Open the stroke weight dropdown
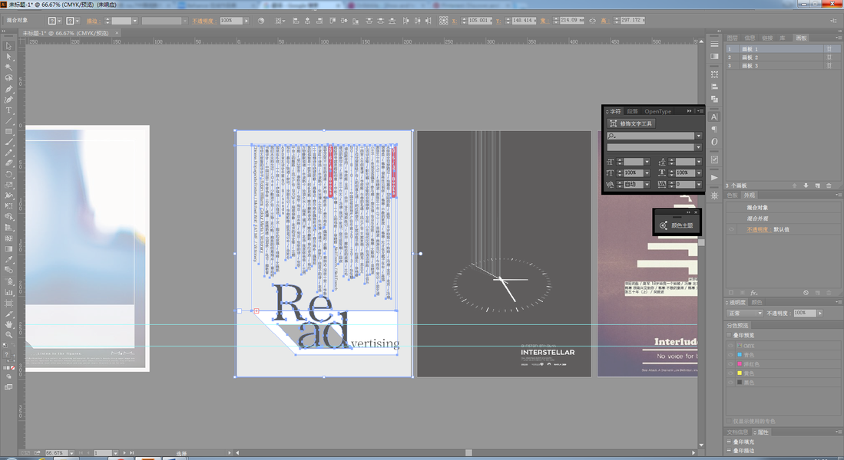Screen dimensions: 844x460 (x=135, y=21)
